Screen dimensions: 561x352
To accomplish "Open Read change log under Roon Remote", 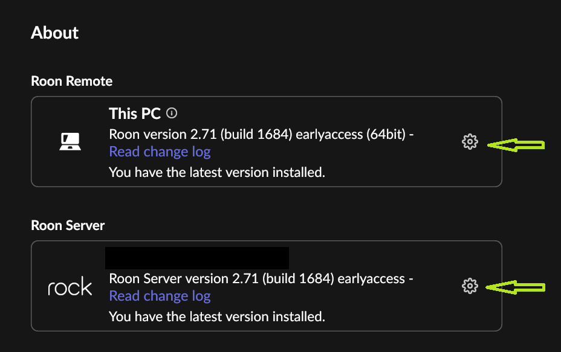I will coord(160,152).
